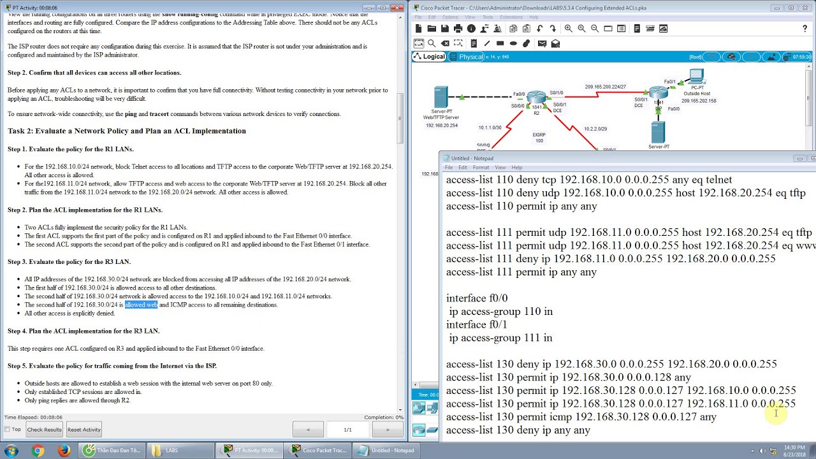Click Check Results button
The width and height of the screenshot is (816, 459).
pos(45,429)
